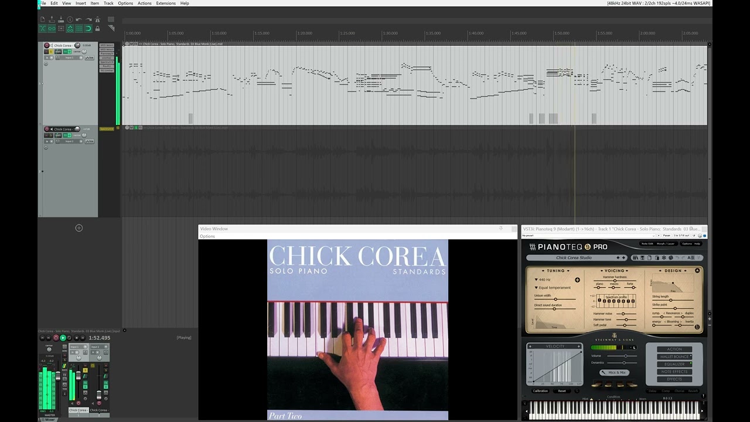Click 1:30.000 mark on timeline ruler
This screenshot has width=750, height=422.
[390, 33]
